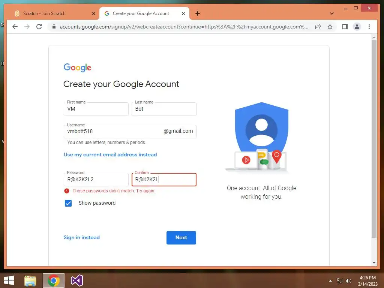
Task: View site security lock info
Action: 54,27
